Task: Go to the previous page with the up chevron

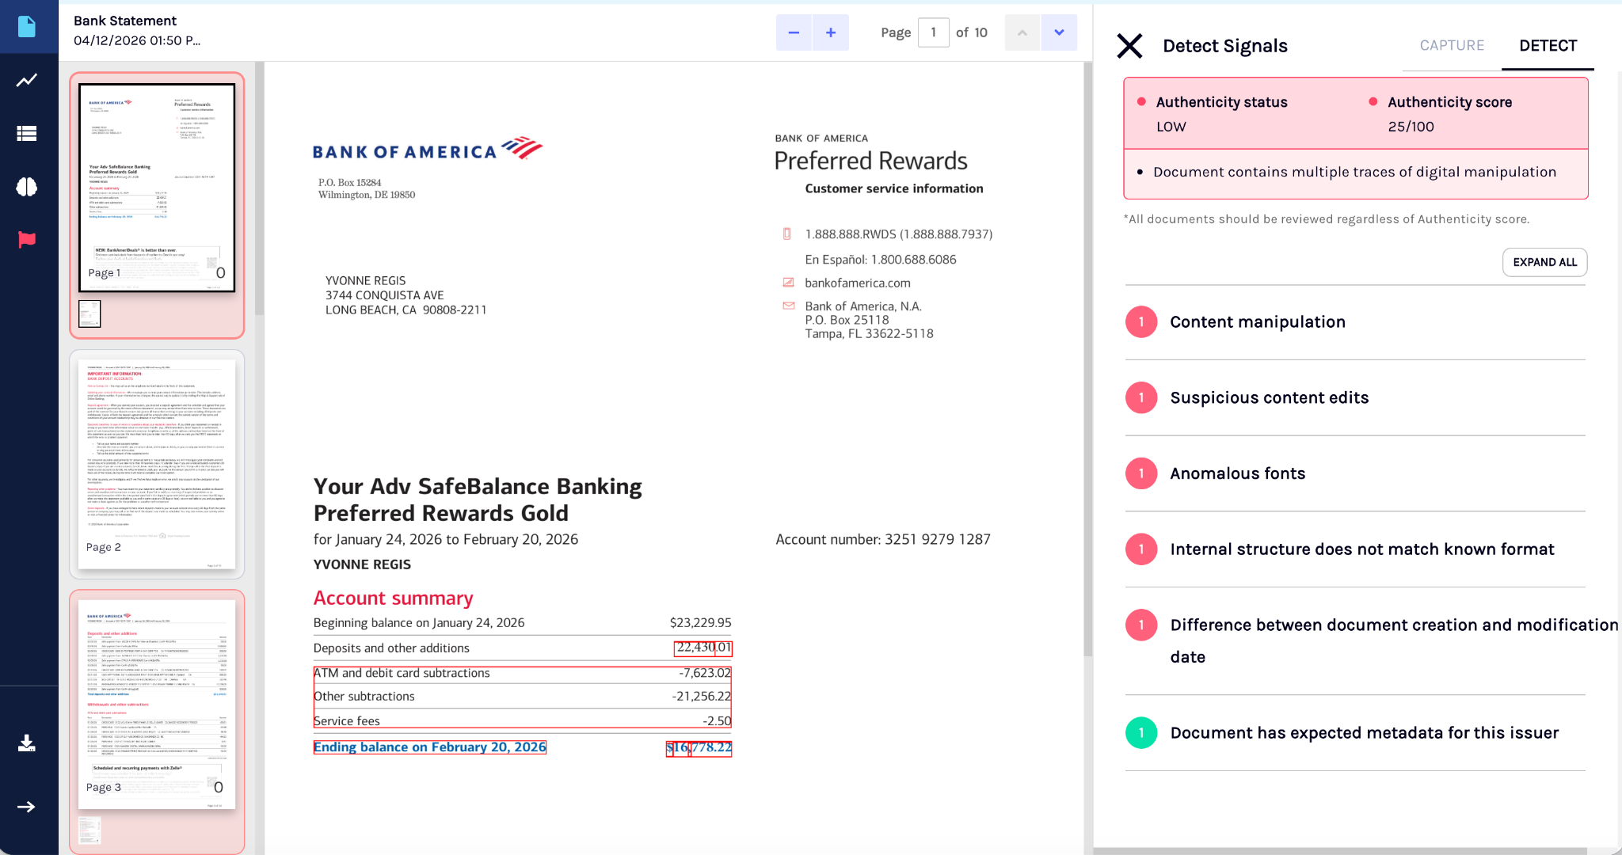Action: coord(1022,32)
